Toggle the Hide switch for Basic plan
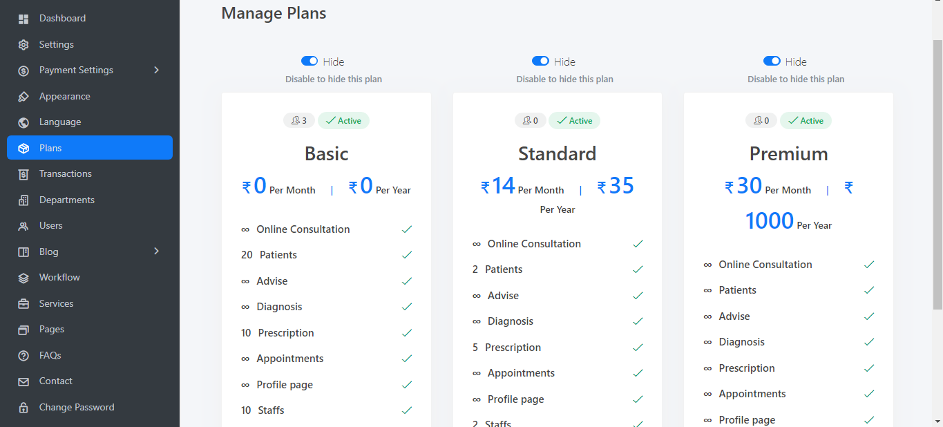943x427 pixels. 309,61
